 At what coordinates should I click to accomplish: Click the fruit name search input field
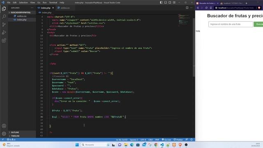pyautogui.click(x=231, y=24)
